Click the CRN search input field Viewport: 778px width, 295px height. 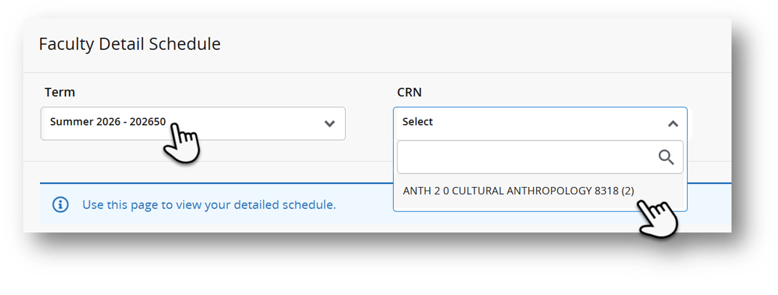540,157
